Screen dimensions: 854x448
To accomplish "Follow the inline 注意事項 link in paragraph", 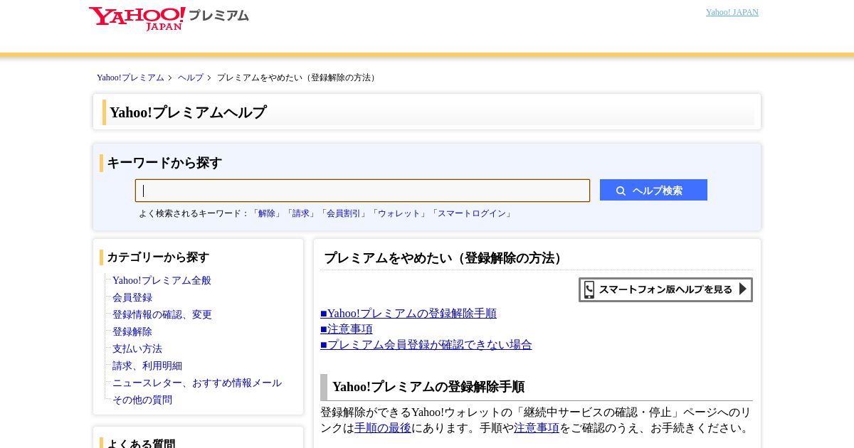I will point(537,428).
